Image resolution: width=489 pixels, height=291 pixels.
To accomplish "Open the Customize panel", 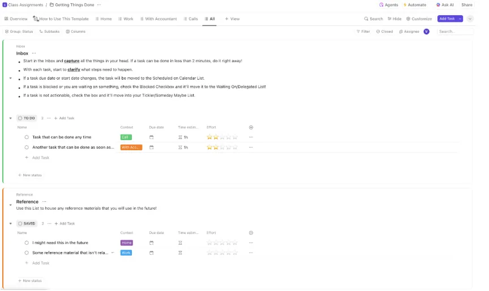I will [x=419, y=19].
